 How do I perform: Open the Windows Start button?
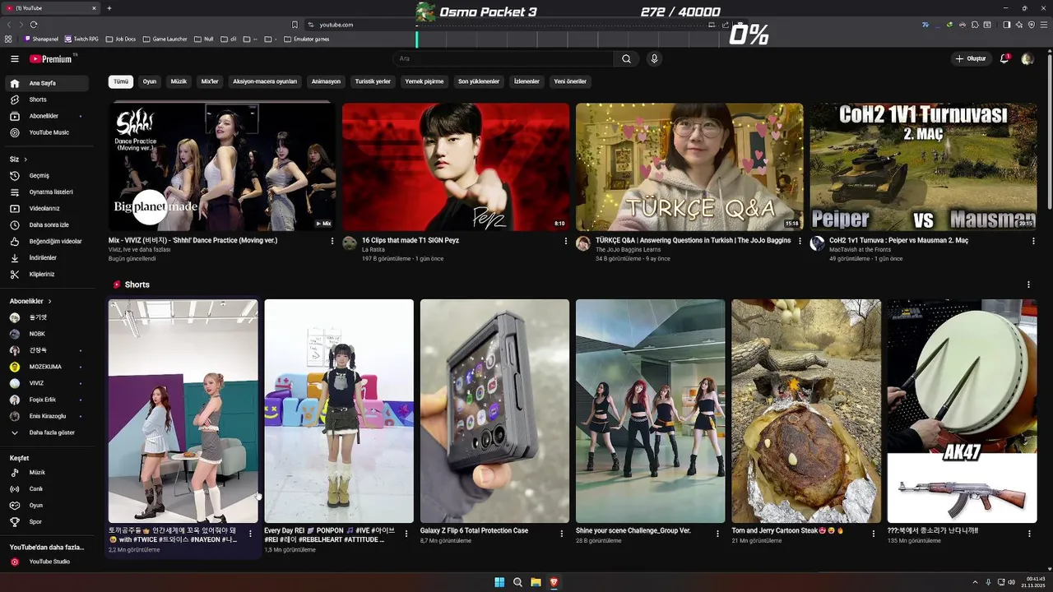[499, 582]
